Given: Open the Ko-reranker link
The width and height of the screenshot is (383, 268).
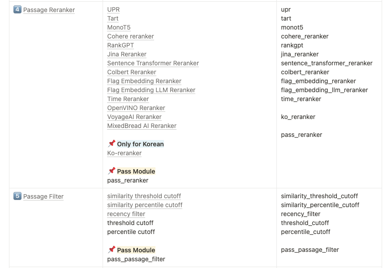Looking at the screenshot, I should coord(125,153).
